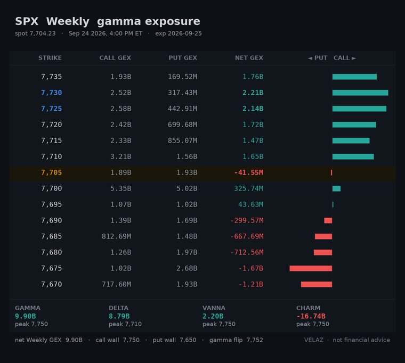The width and height of the screenshot is (405, 363).
Task: Click the DELTA total 8.79B
Action: pyautogui.click(x=119, y=316)
